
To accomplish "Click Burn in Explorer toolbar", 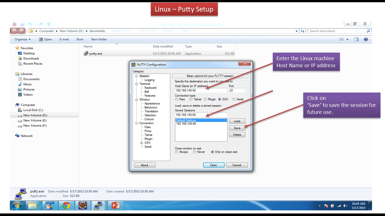I will click(x=80, y=39).
